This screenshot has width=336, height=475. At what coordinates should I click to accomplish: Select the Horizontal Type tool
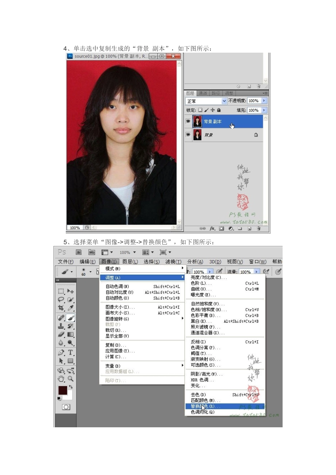pyautogui.click(x=70, y=352)
